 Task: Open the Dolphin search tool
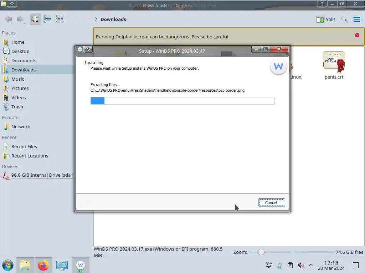344,19
